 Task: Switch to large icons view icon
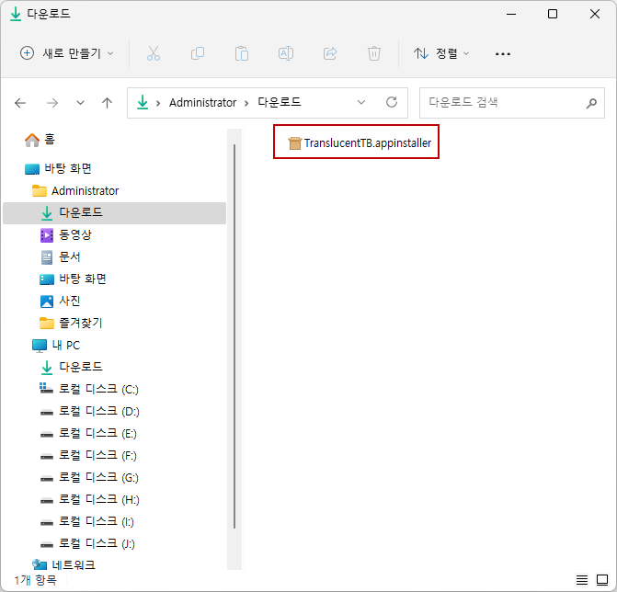coord(602,579)
